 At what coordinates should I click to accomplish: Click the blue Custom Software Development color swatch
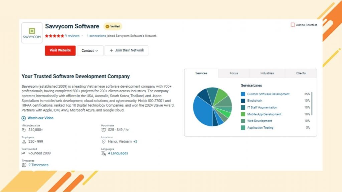point(242,94)
